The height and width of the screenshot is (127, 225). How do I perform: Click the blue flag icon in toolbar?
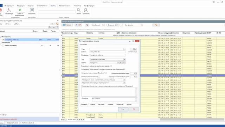point(77,25)
